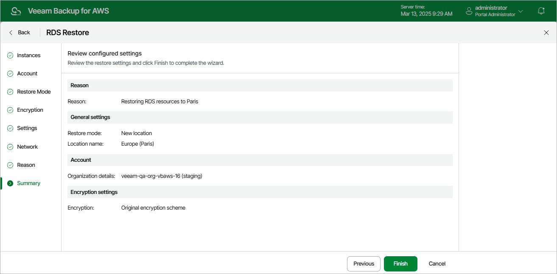Click the Encryption step checkmark icon

coord(10,110)
